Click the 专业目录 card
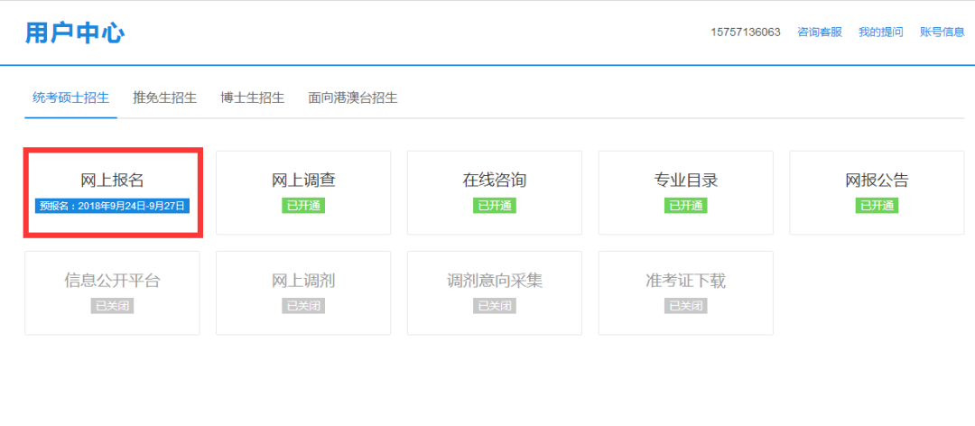The height and width of the screenshot is (426, 975). (686, 192)
